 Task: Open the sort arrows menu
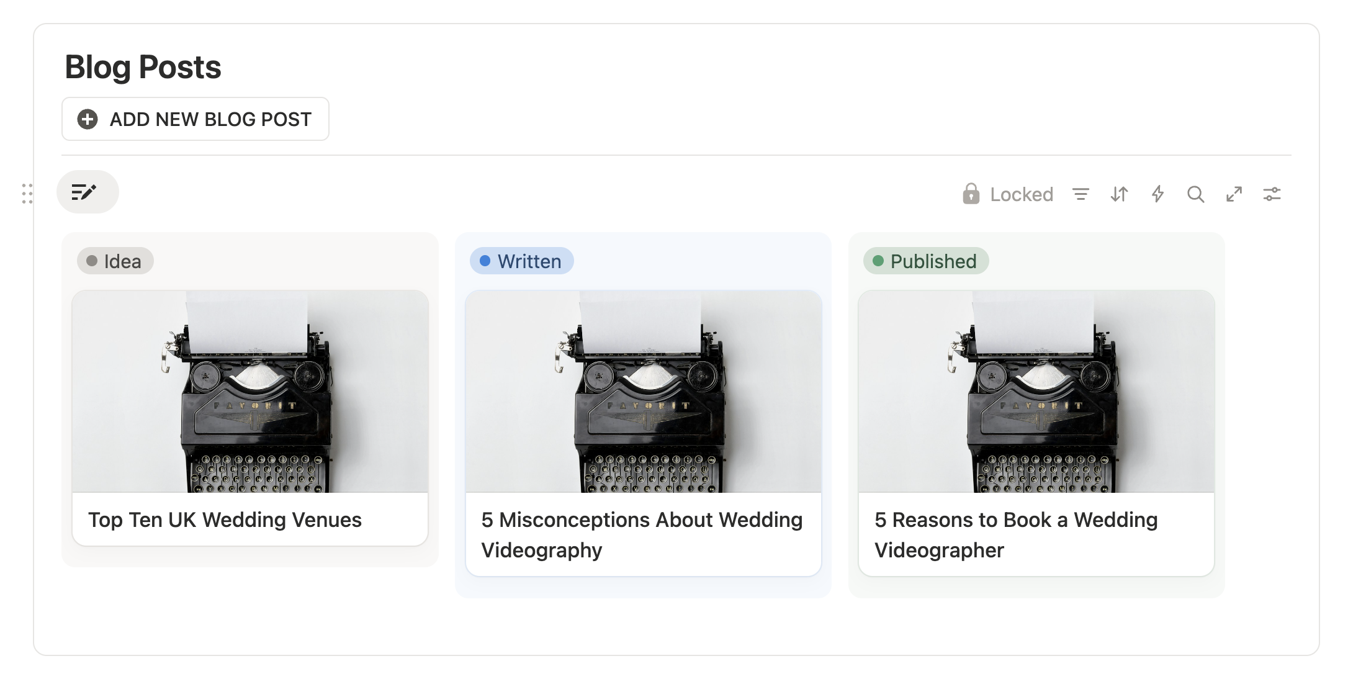(x=1119, y=194)
